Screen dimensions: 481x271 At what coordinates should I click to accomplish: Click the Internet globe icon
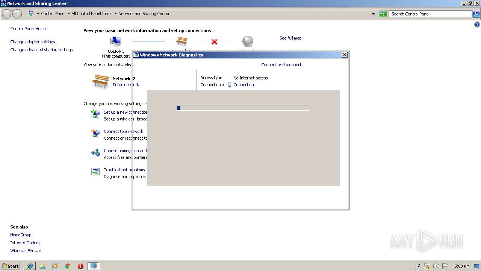(248, 41)
